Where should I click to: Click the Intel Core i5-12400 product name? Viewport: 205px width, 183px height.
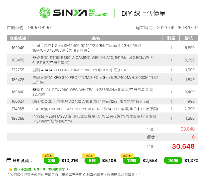pyautogui.click(x=87, y=48)
